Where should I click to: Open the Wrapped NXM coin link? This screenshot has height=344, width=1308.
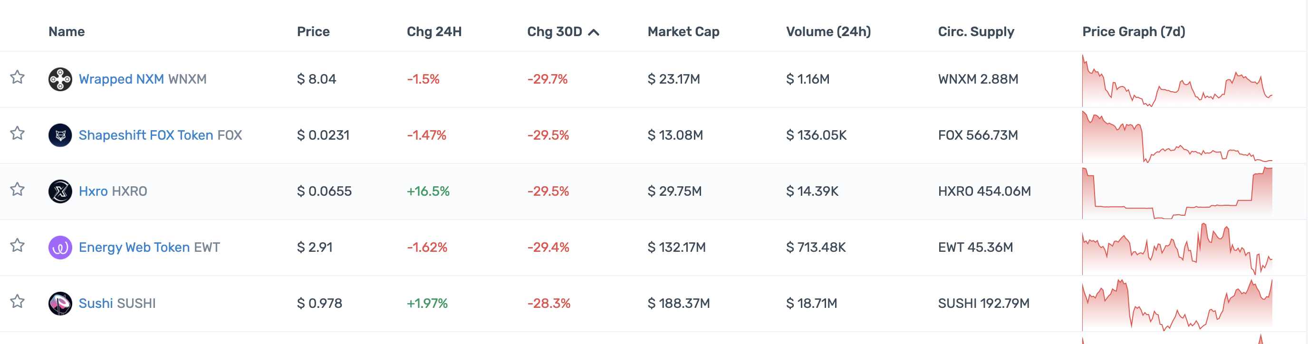pyautogui.click(x=121, y=79)
